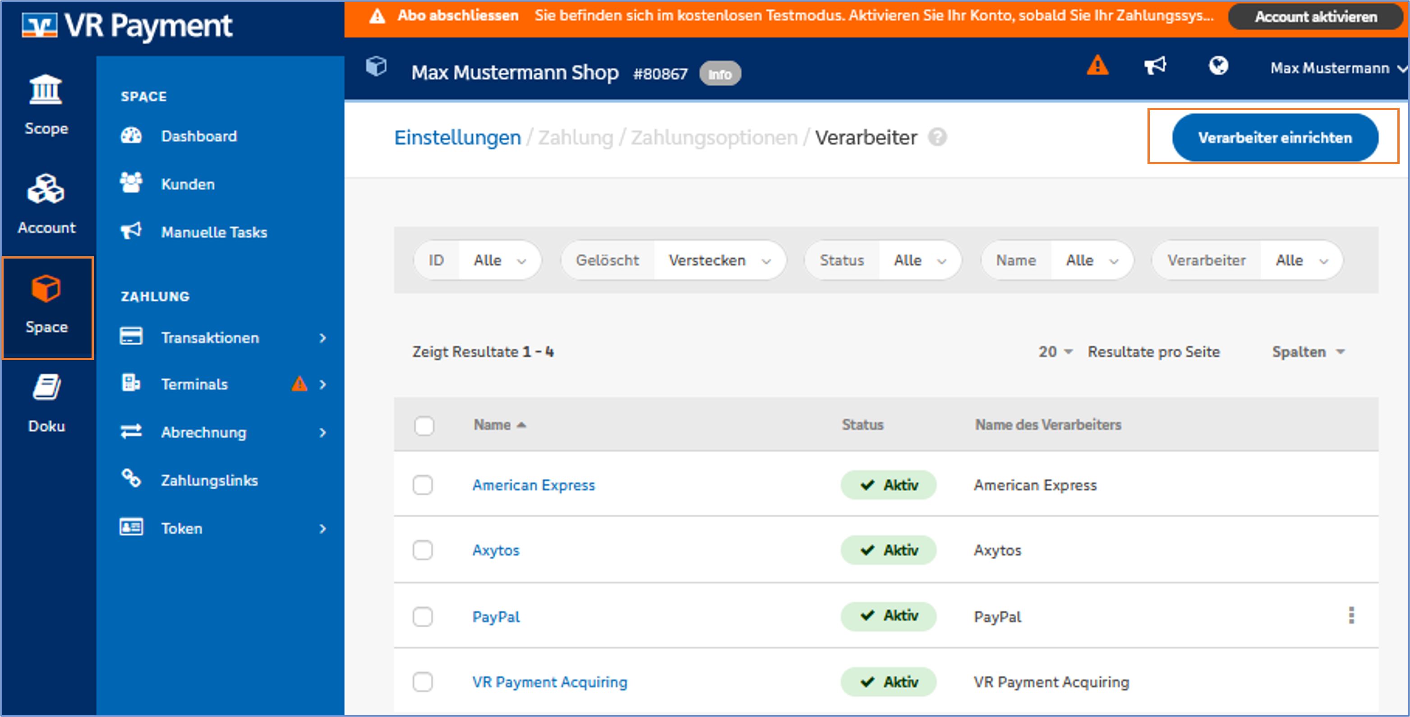Image resolution: width=1410 pixels, height=717 pixels.
Task: Expand the Token submenu chevron
Action: point(323,529)
